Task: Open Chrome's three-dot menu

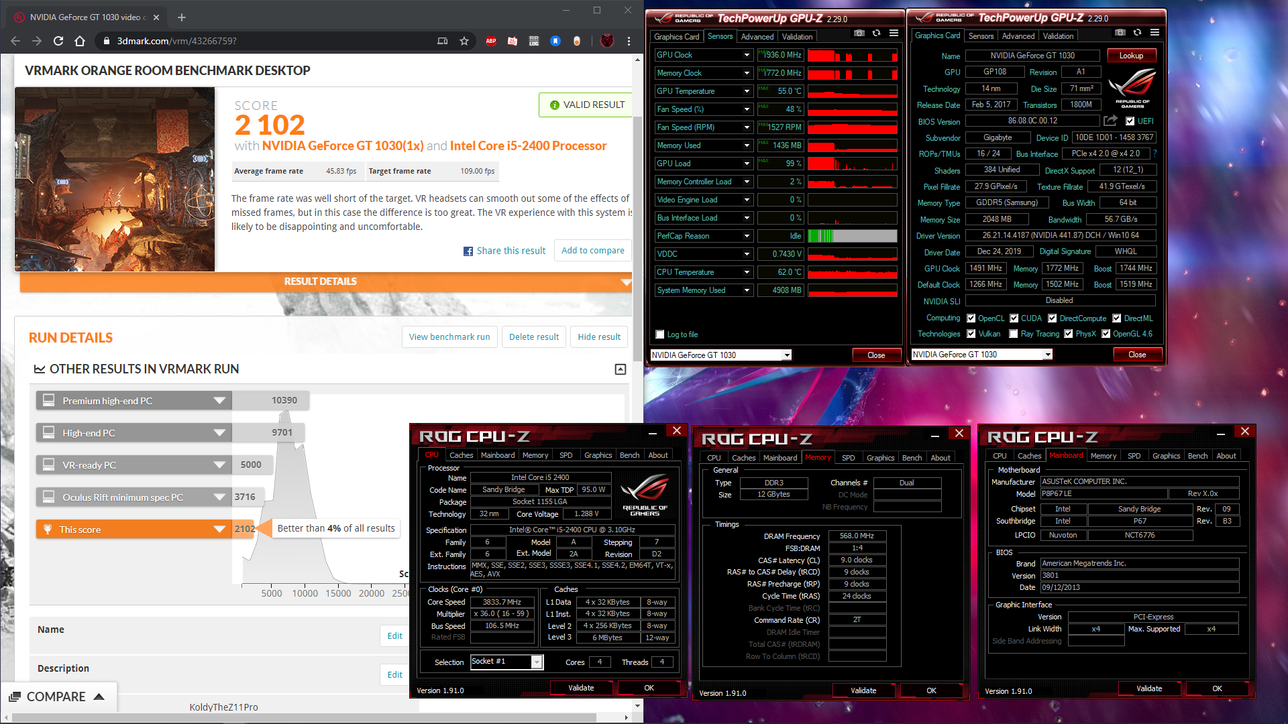Action: [629, 41]
